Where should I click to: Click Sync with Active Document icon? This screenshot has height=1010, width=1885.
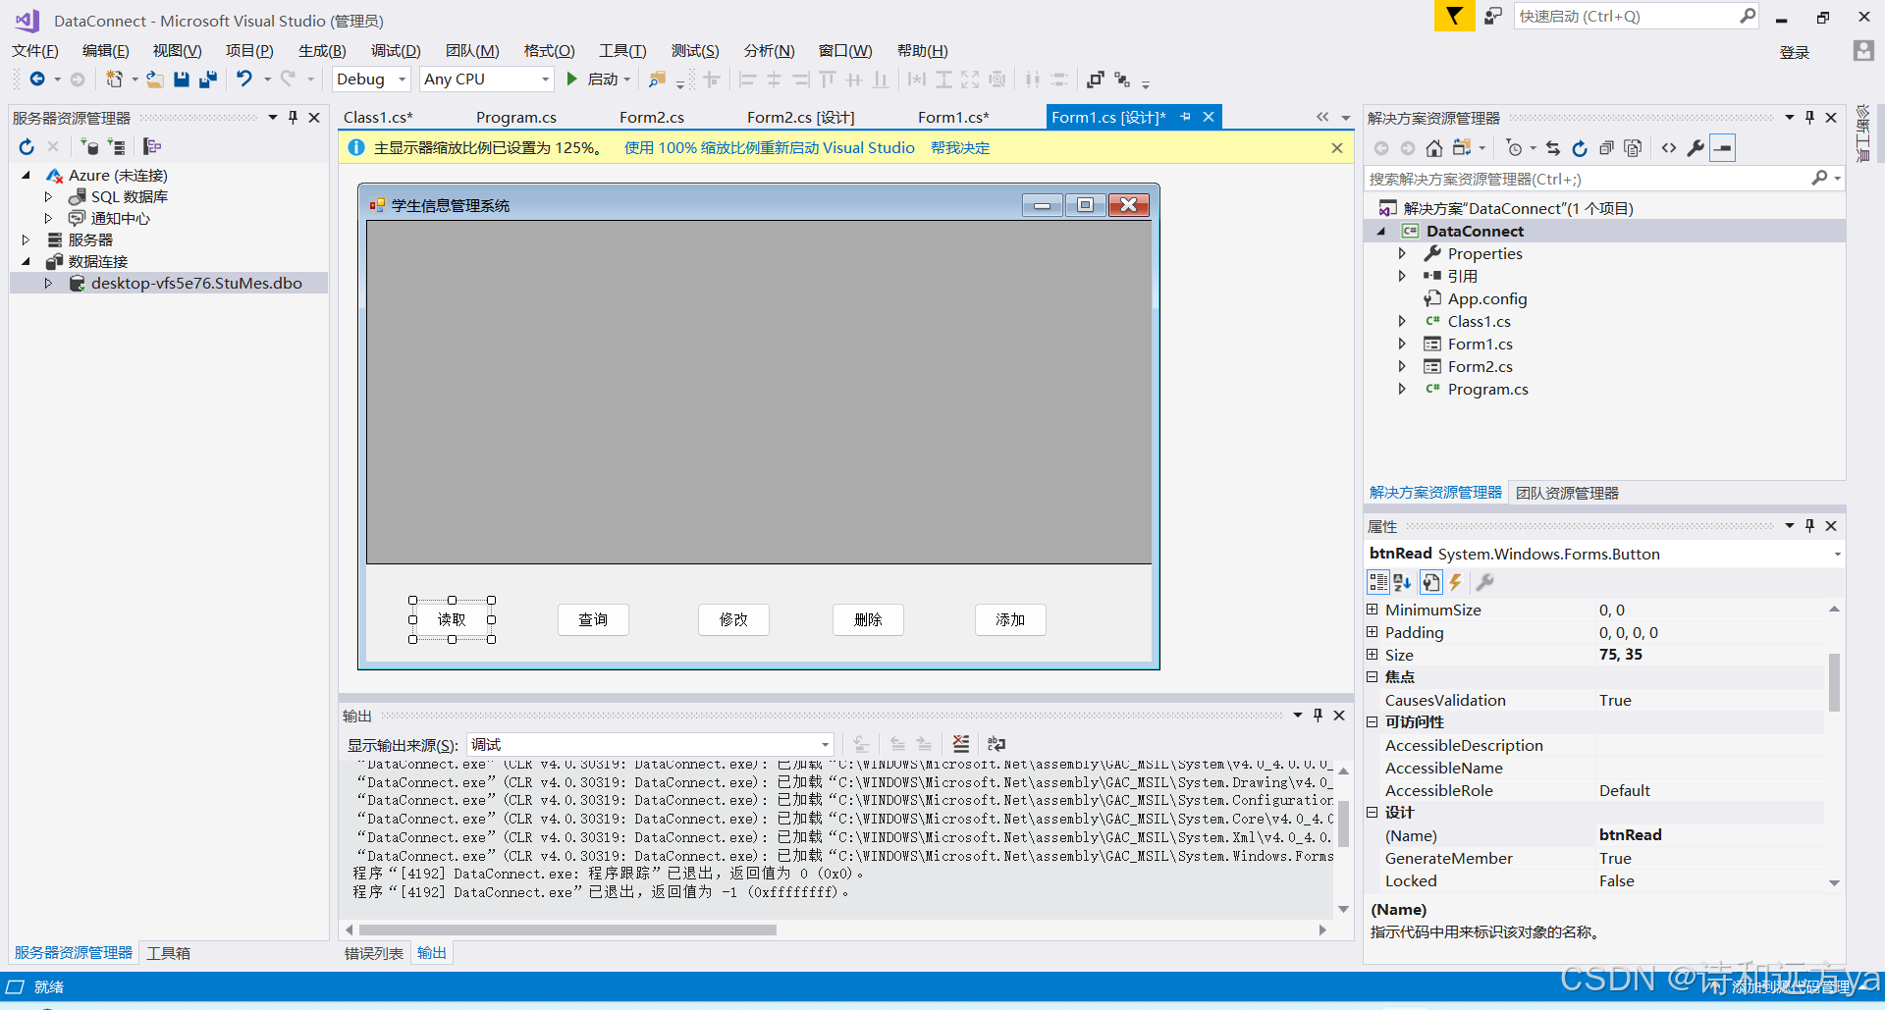1553,148
